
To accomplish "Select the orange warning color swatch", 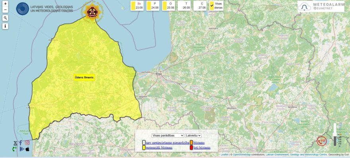I will pos(192,142).
